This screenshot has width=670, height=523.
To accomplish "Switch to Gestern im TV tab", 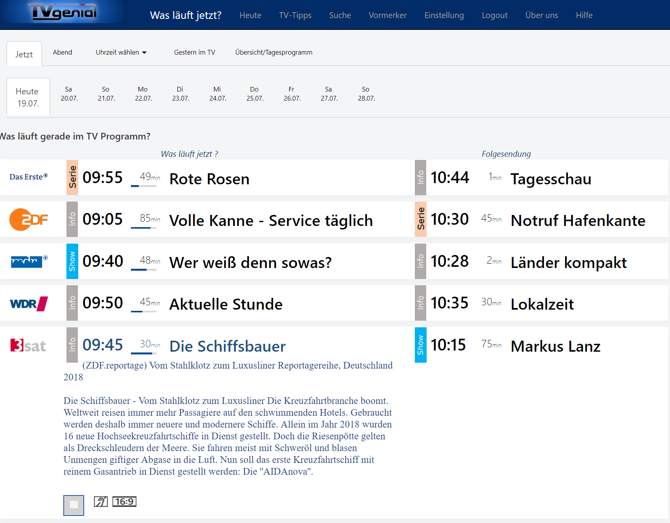I will coord(195,52).
